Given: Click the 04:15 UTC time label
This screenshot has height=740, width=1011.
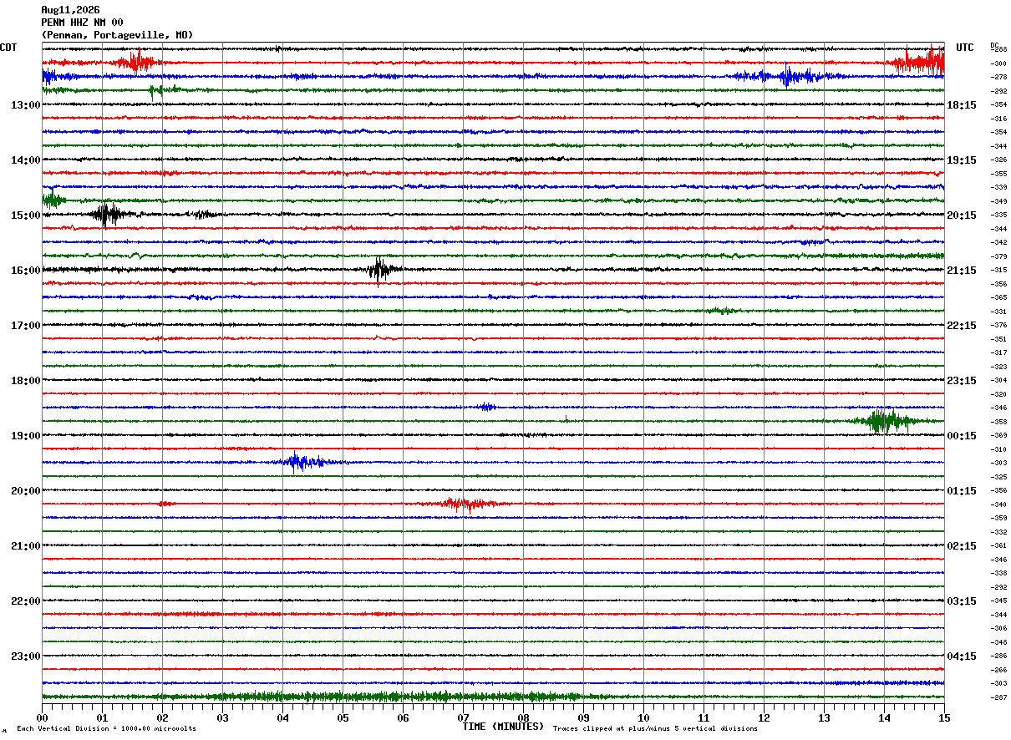Looking at the screenshot, I should 961,656.
